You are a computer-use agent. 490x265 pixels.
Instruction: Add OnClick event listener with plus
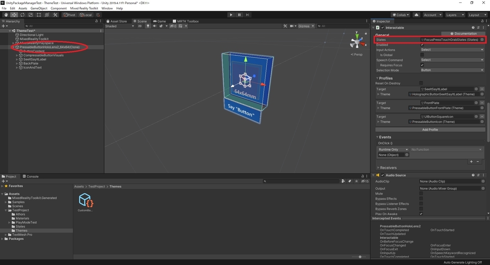coord(471,161)
